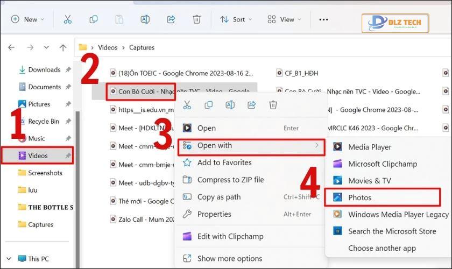Click pin icon next to Videos

(68, 155)
